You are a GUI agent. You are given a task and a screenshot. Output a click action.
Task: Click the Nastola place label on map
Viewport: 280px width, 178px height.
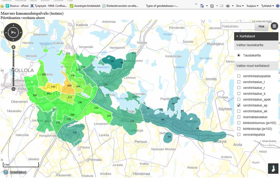191,121
